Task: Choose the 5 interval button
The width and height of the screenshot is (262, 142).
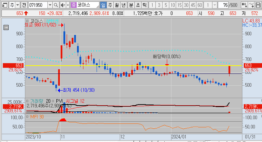Action: coord(166,5)
